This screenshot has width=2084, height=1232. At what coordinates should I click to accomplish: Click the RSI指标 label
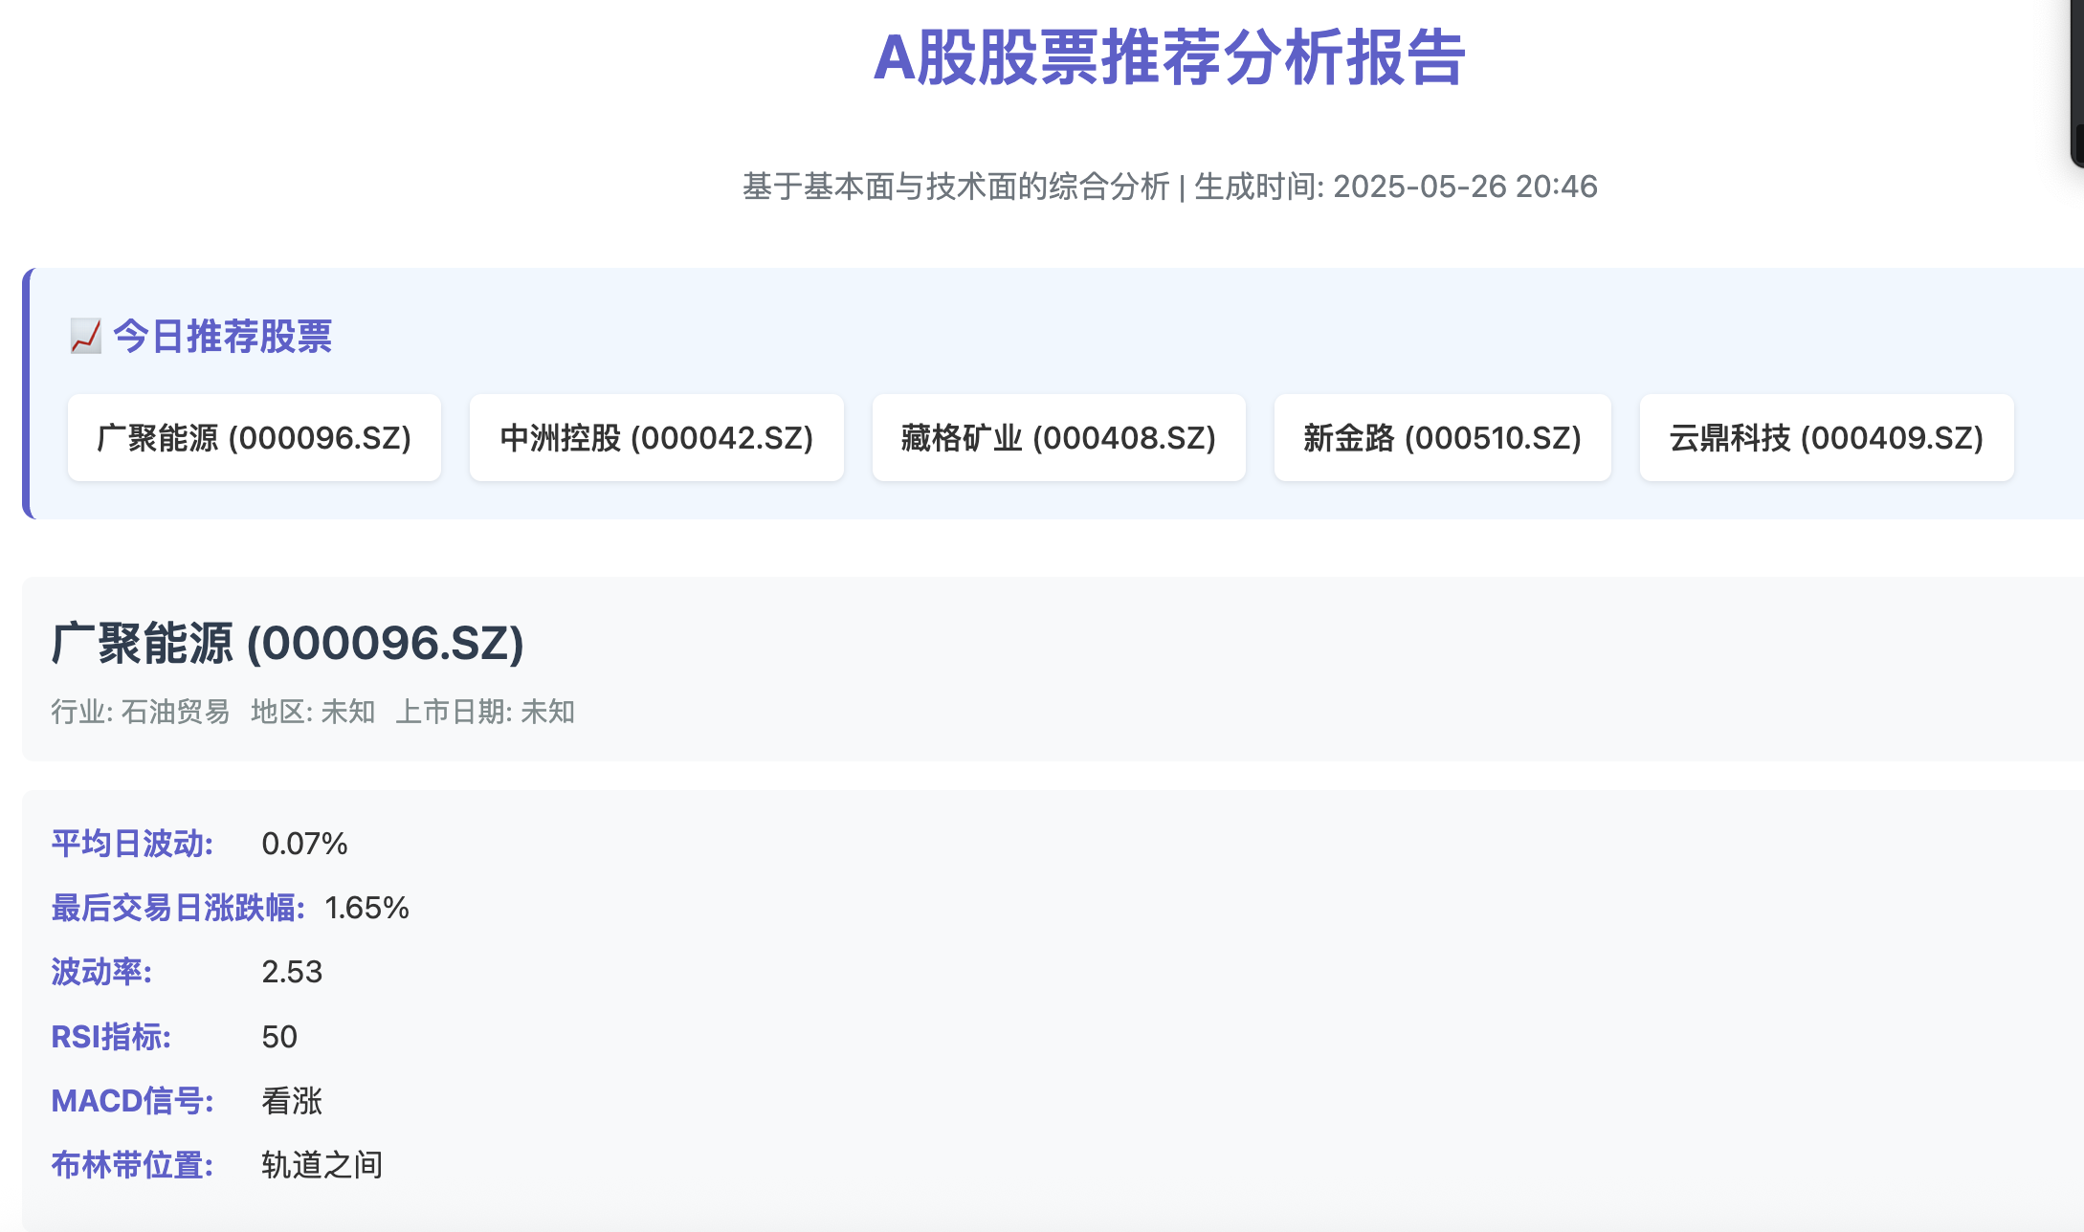(x=111, y=1037)
